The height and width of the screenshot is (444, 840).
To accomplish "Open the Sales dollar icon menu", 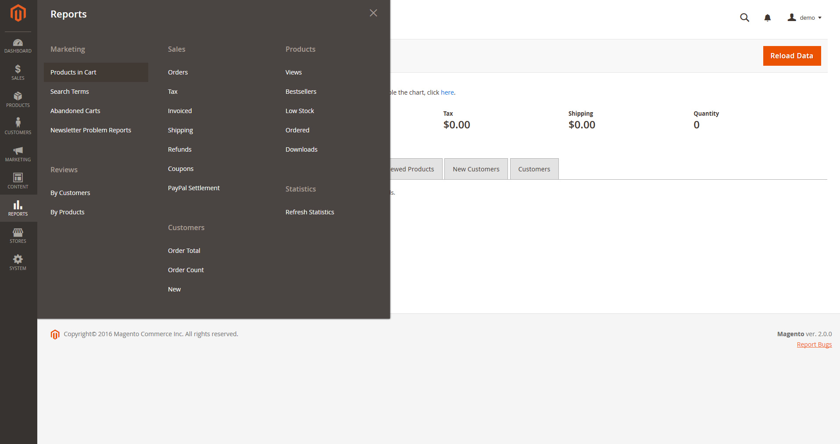I will click(x=18, y=72).
